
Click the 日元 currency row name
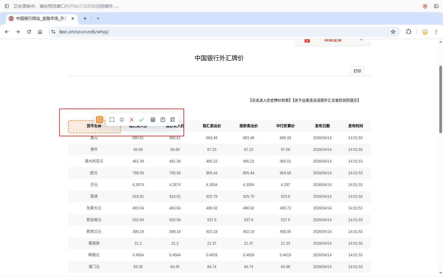pyautogui.click(x=94, y=185)
